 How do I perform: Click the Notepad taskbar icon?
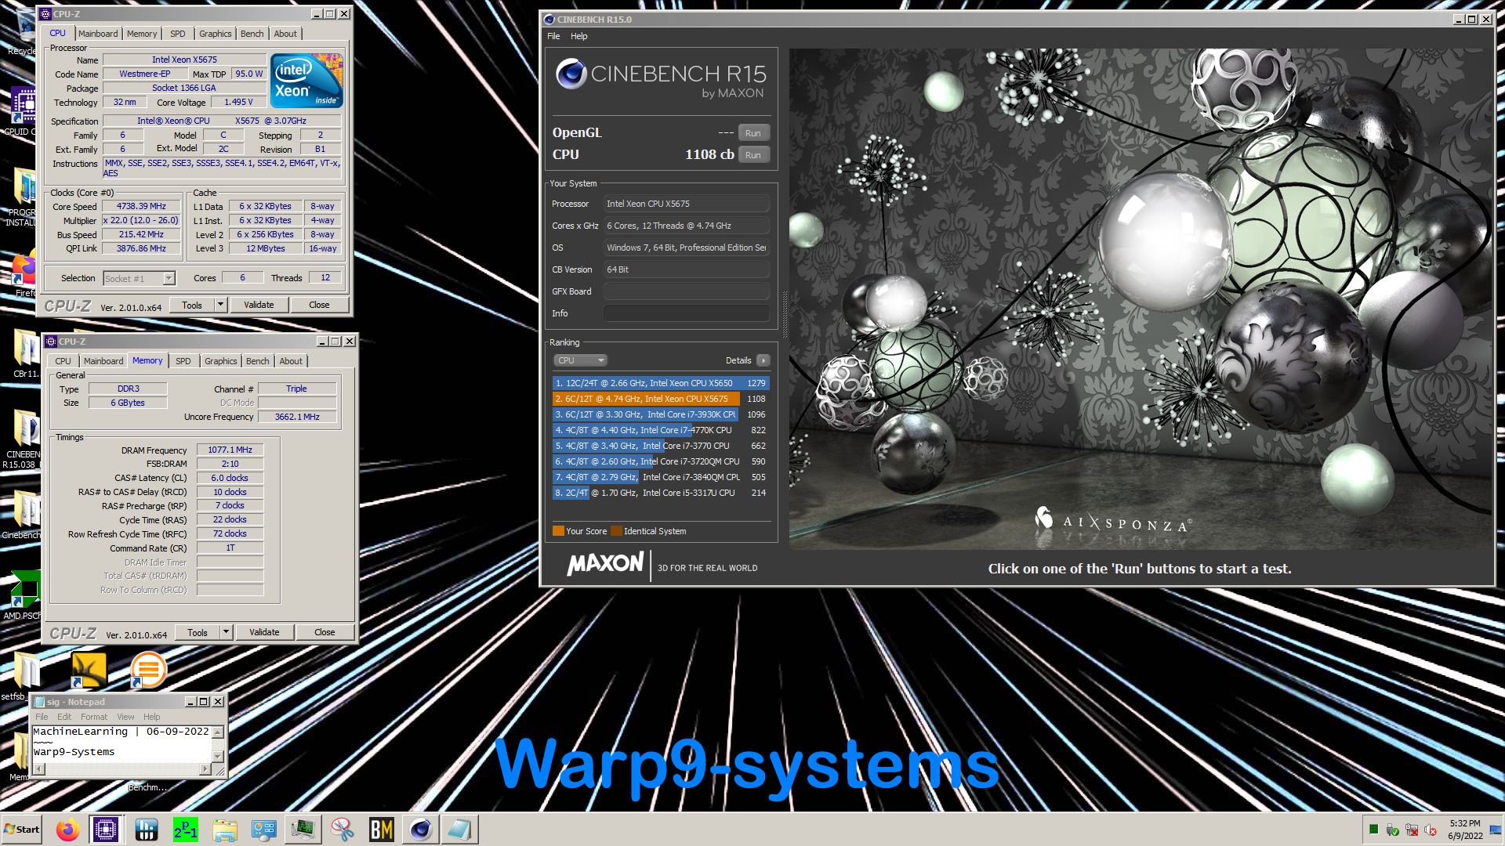pyautogui.click(x=459, y=830)
